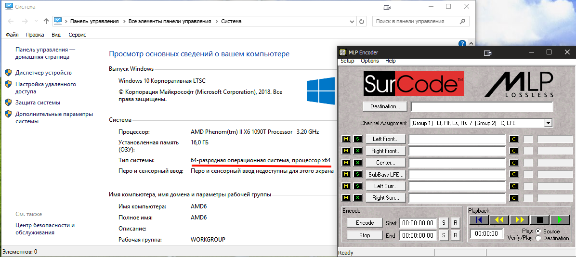Open the Channel Assignment dropdown
The image size is (576, 257).
coord(549,123)
